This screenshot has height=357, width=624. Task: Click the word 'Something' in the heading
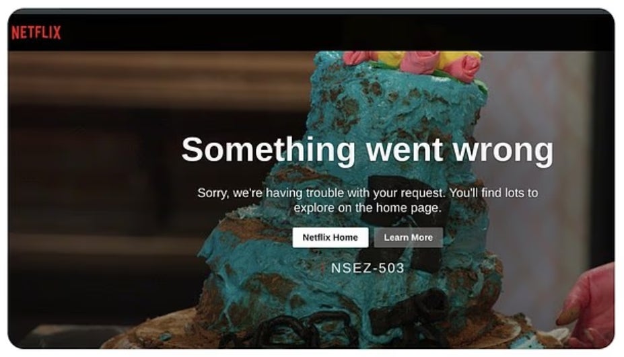tap(268, 149)
